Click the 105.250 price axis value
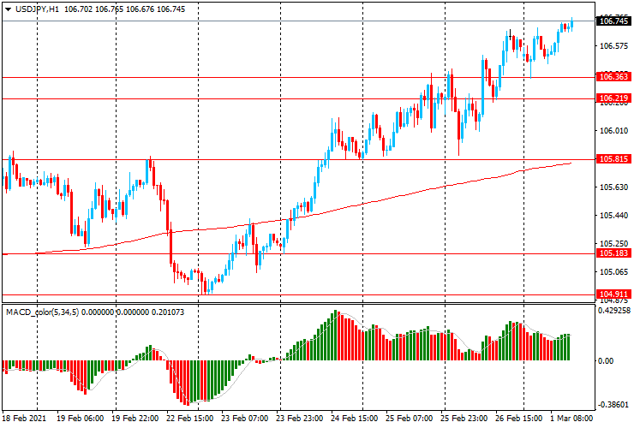The image size is (634, 428). point(613,244)
